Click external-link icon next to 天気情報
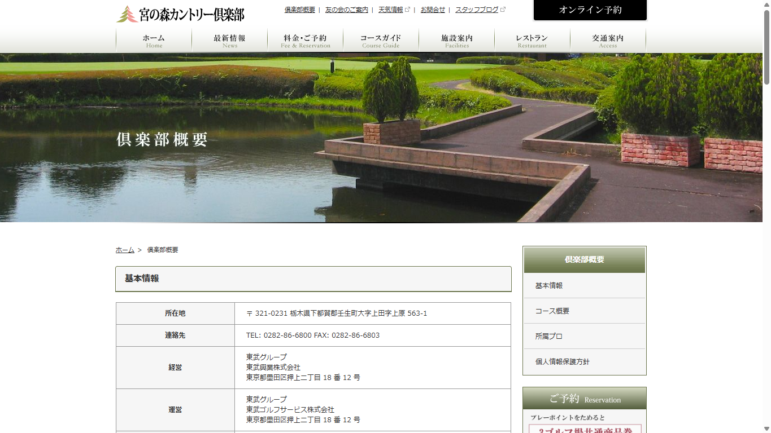The height and width of the screenshot is (433, 771). (x=407, y=10)
